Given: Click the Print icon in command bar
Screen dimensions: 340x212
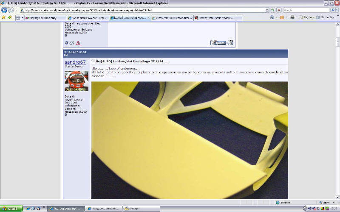Looking at the screenshot, I should pos(292,18).
